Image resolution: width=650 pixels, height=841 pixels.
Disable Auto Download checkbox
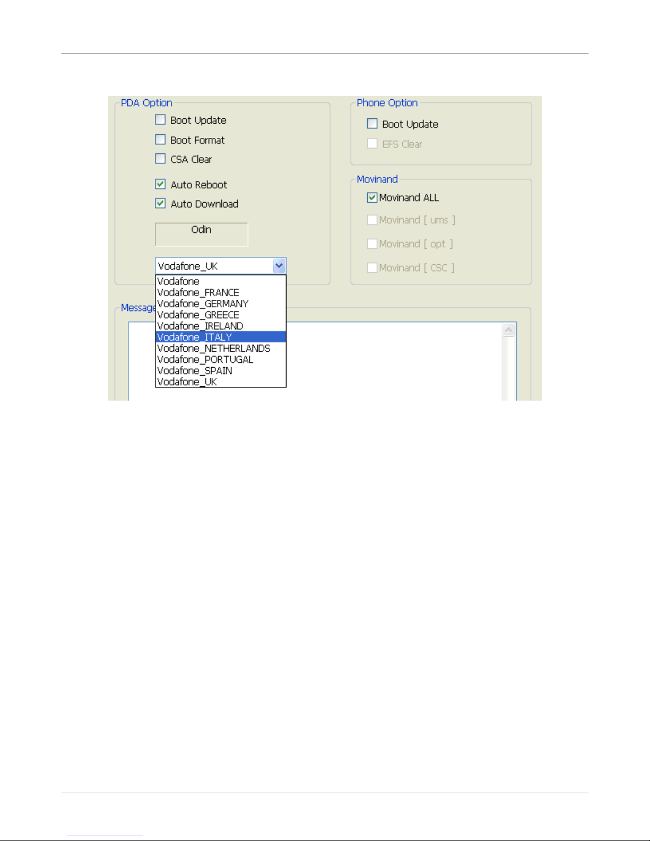point(160,203)
